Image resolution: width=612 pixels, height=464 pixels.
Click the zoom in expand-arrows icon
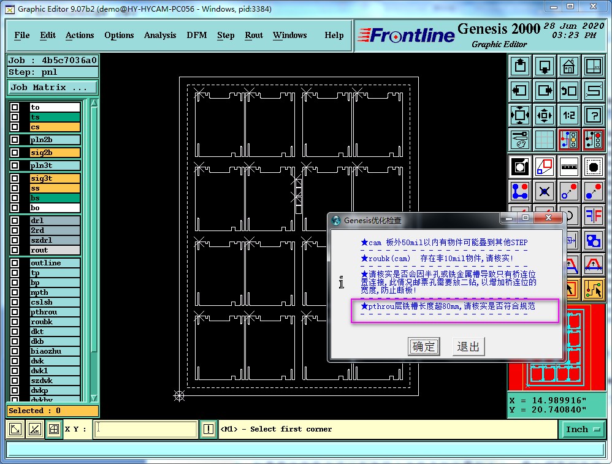[520, 115]
